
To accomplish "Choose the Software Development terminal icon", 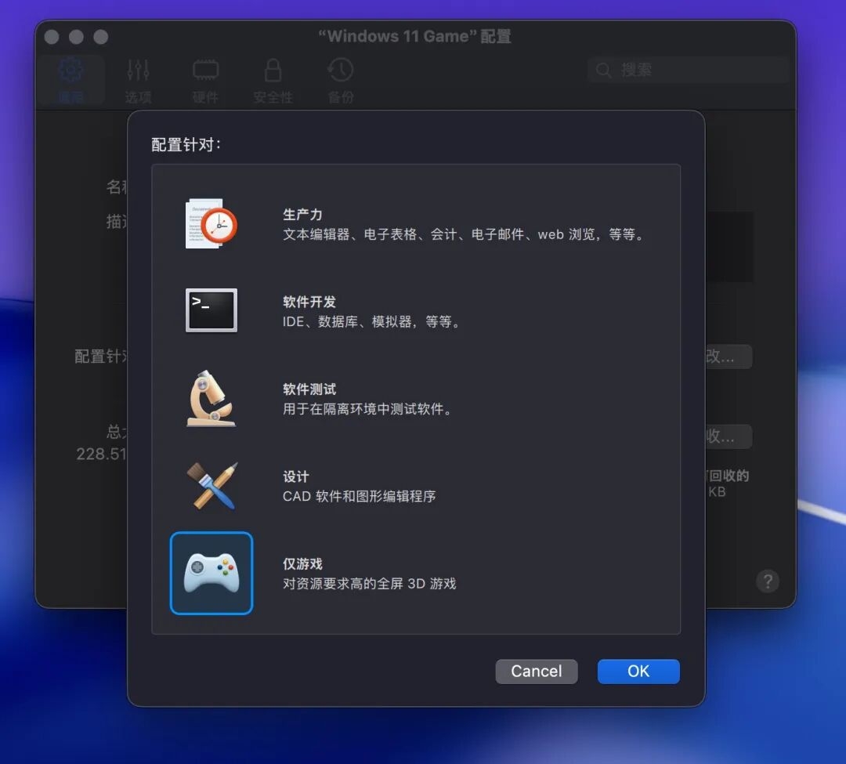I will coord(211,311).
